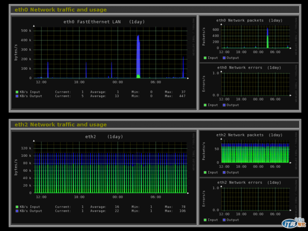
Task: Click the 'eth0 Network errors (1day)' title
Action: 249,68
